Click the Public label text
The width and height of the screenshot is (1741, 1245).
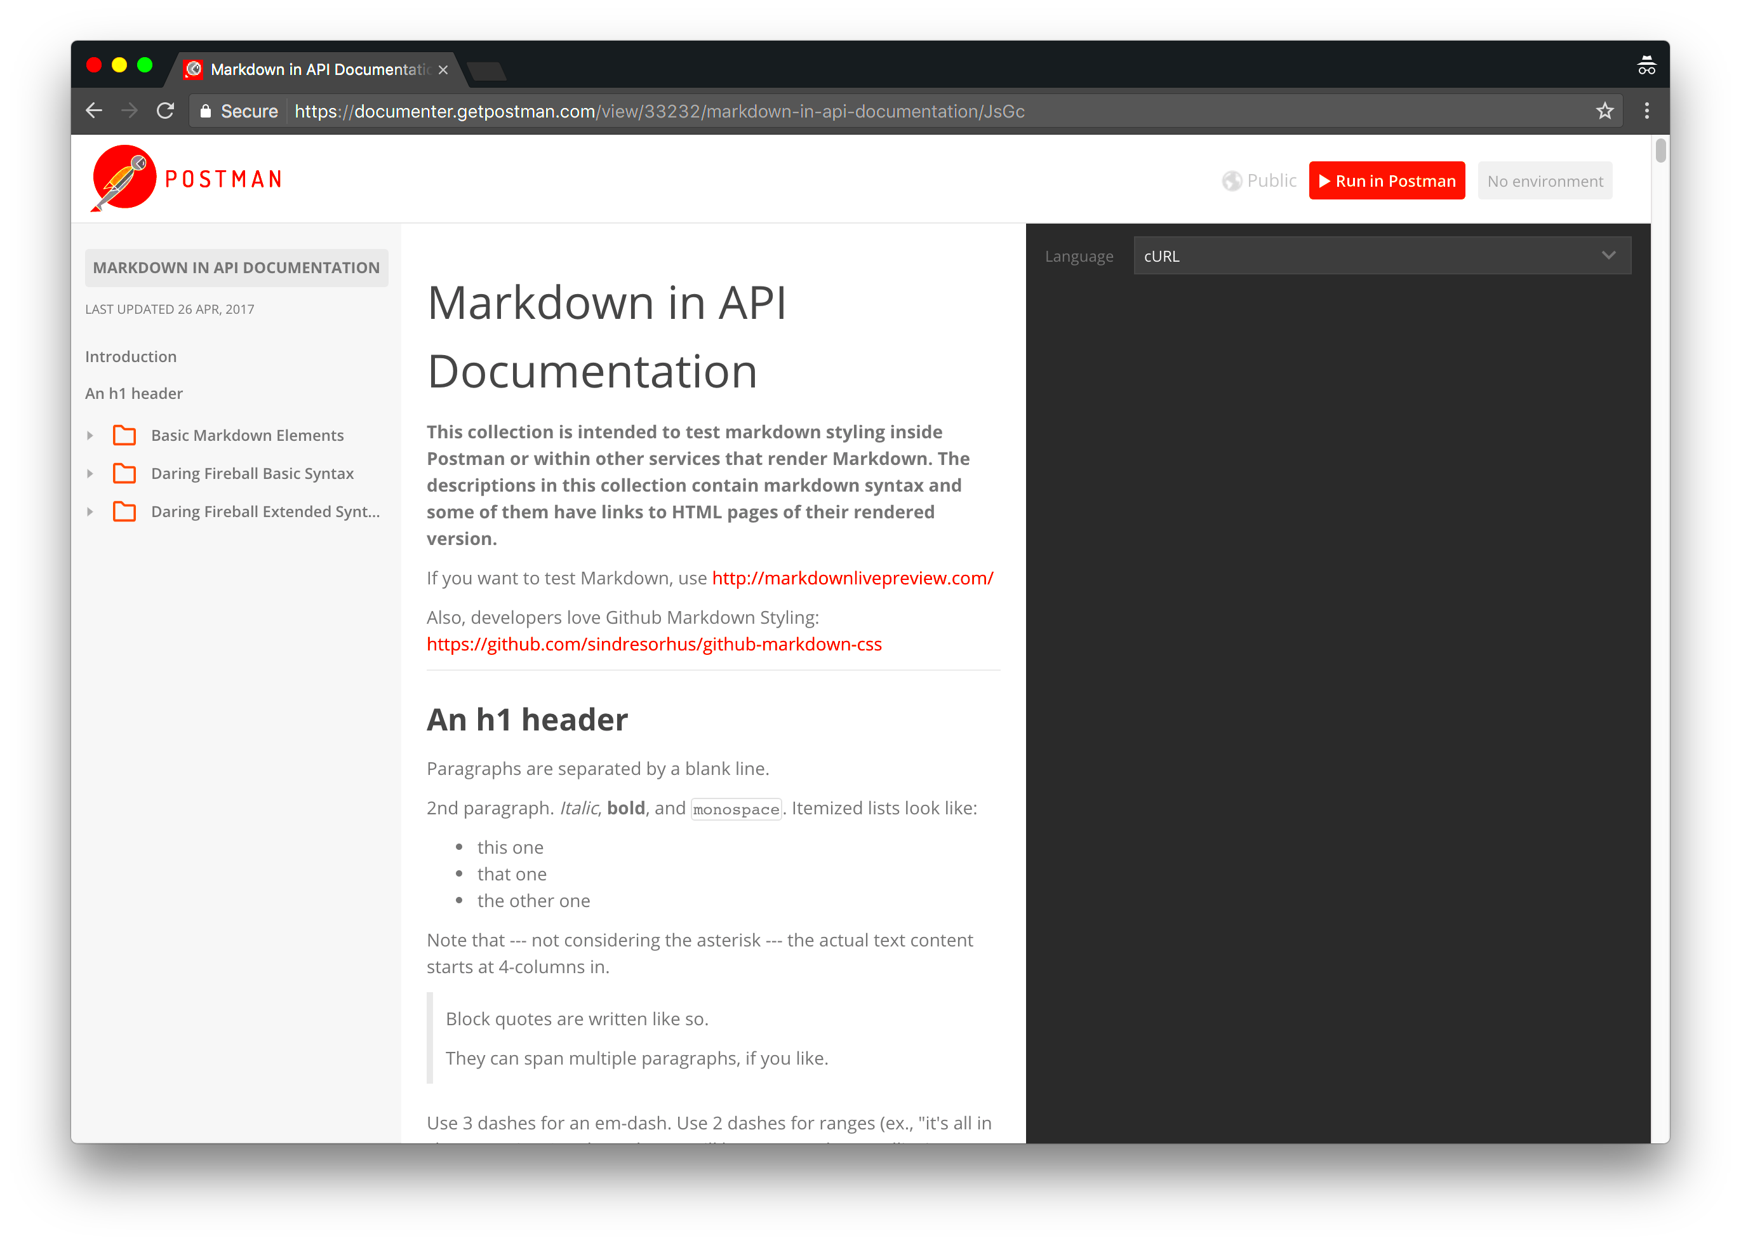click(x=1271, y=181)
